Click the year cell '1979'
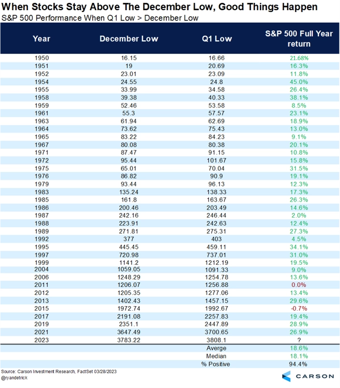Image resolution: width=340 pixels, height=388 pixels. coord(41,184)
